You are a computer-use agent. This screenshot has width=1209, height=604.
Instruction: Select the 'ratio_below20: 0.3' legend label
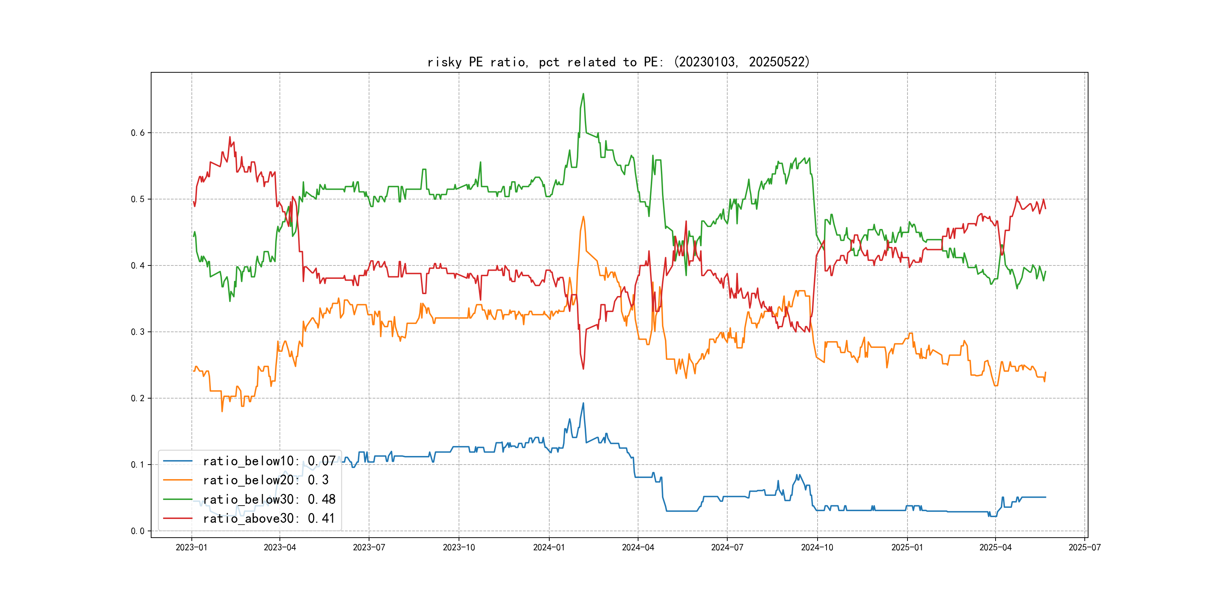coord(266,480)
